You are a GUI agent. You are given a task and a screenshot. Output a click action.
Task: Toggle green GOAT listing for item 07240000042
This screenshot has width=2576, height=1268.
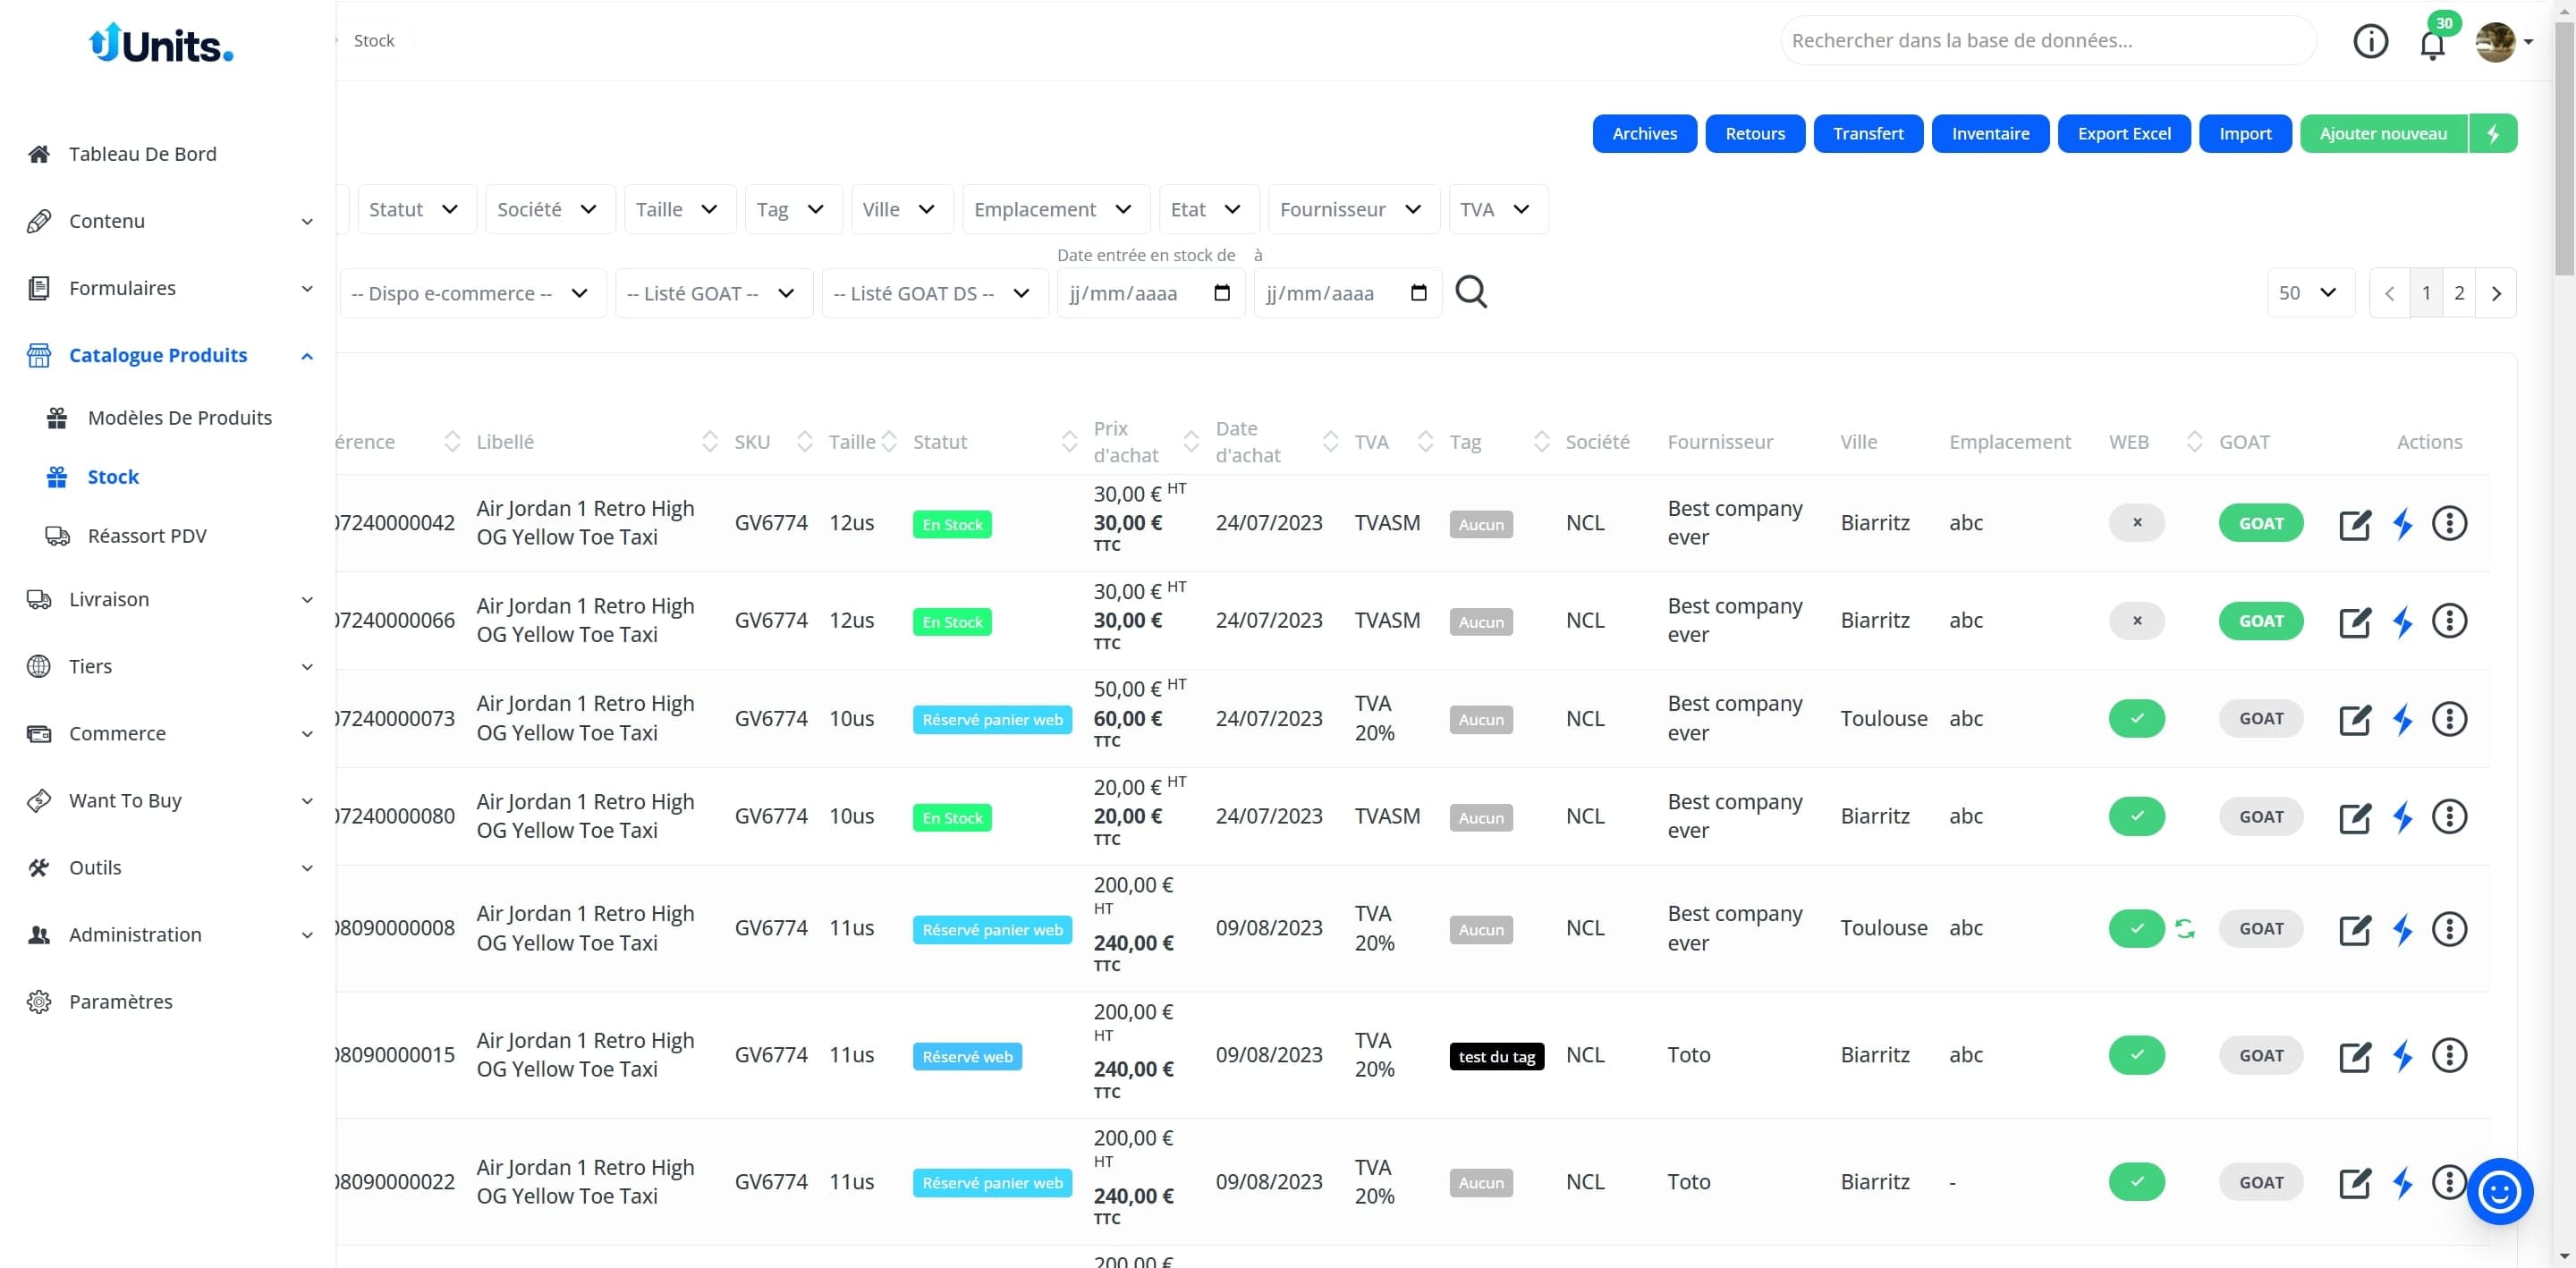2261,524
